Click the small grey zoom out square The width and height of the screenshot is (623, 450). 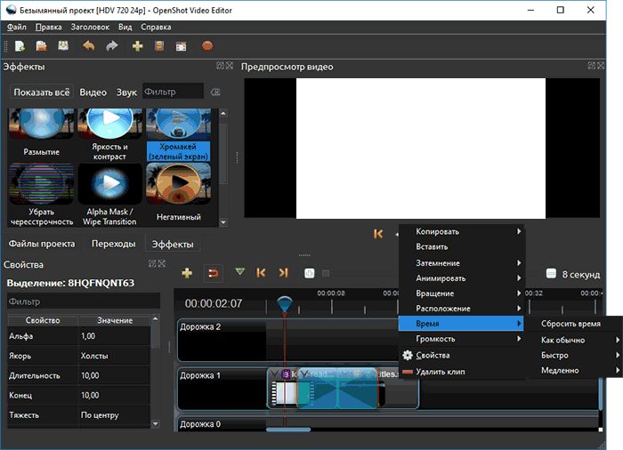[326, 273]
